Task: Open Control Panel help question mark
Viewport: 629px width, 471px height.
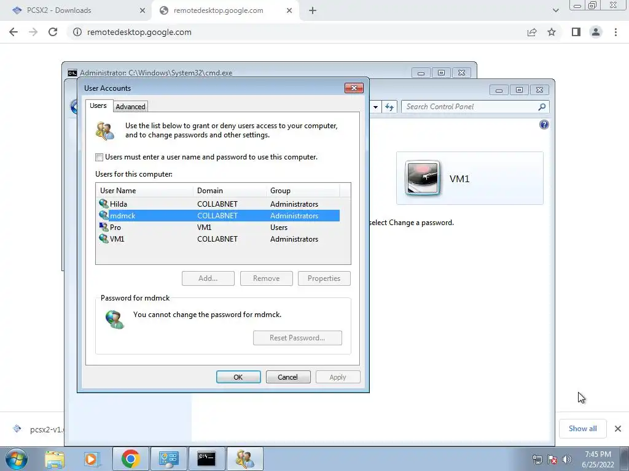Action: (544, 124)
